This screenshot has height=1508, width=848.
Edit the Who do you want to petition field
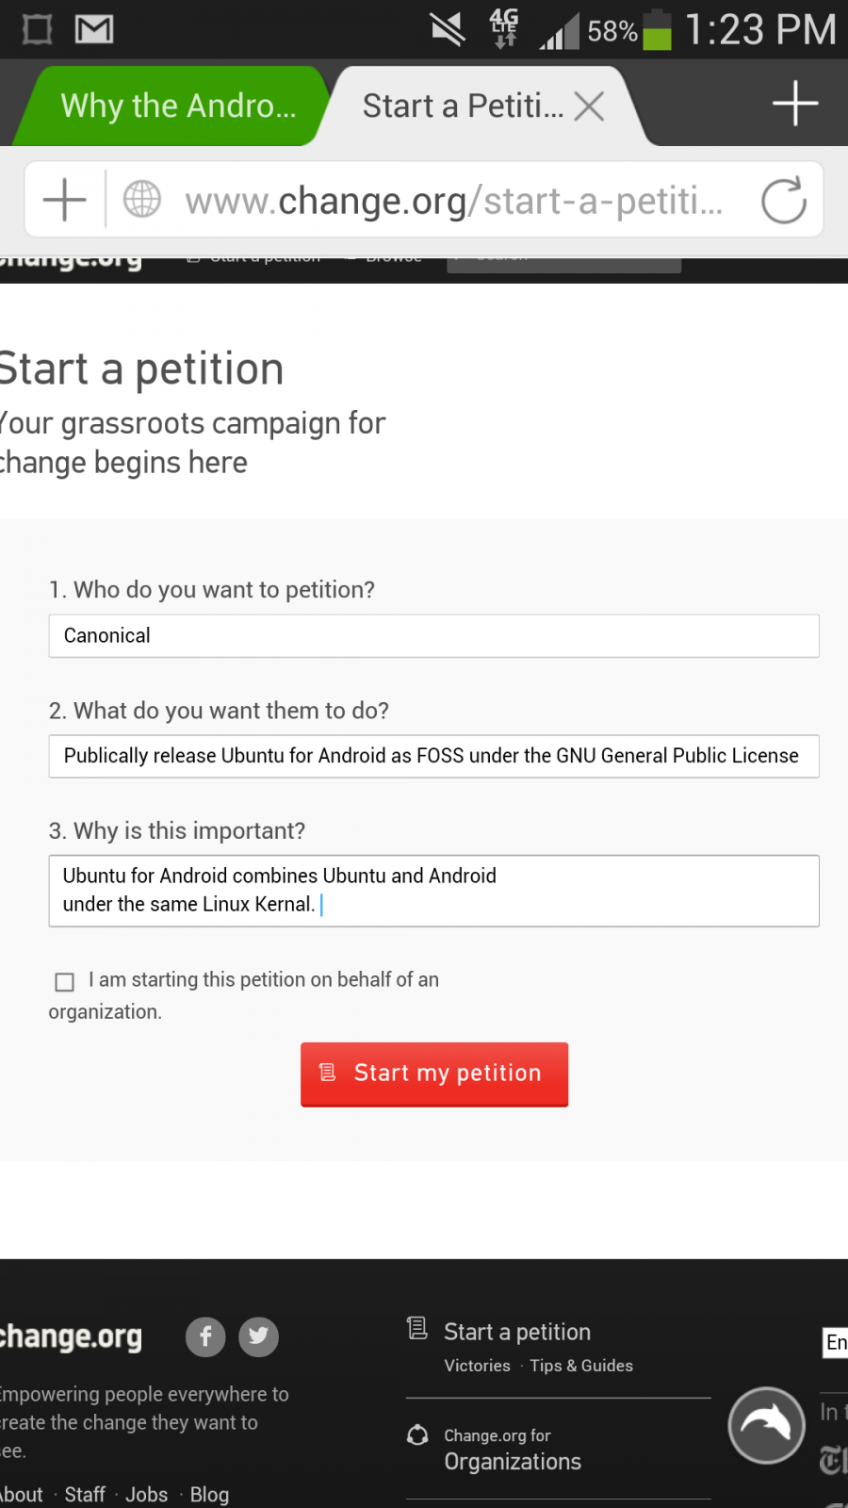pyautogui.click(x=433, y=636)
